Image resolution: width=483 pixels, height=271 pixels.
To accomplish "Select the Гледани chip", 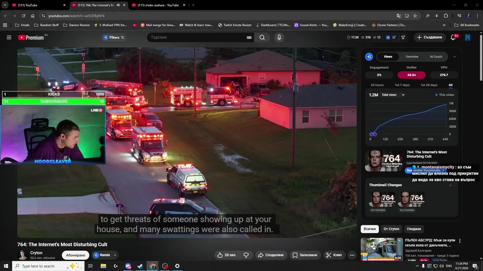I will [x=414, y=229].
